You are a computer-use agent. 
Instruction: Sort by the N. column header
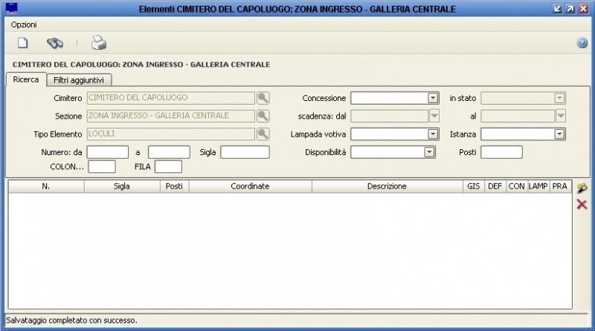click(46, 186)
